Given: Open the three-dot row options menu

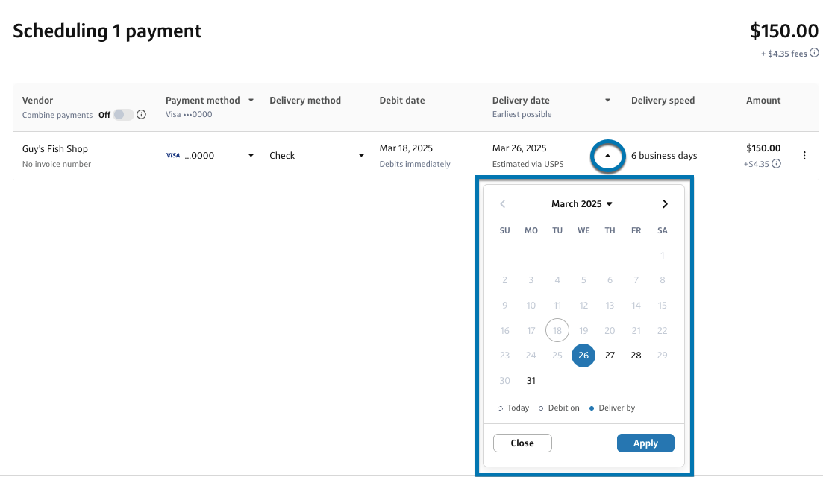Looking at the screenshot, I should [804, 156].
